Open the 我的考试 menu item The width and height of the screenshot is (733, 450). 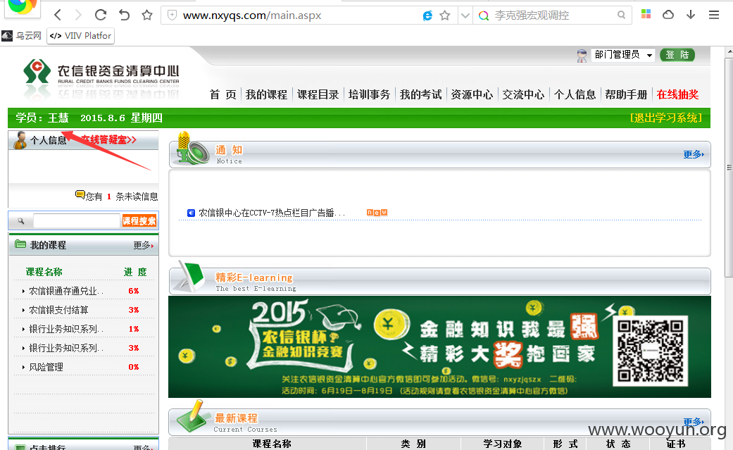tap(421, 94)
